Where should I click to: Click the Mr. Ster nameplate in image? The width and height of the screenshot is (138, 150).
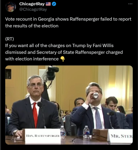(121, 136)
